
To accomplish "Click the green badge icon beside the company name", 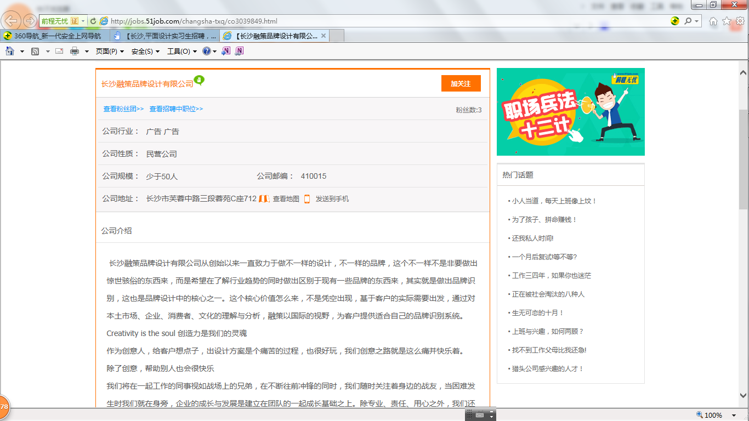I will [x=200, y=81].
